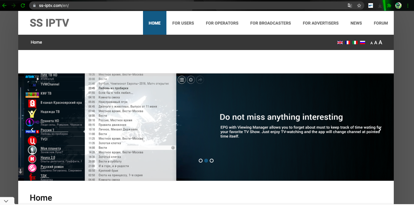414x205 pixels.
Task: Select the first slider pagination dot
Action: coord(200,161)
